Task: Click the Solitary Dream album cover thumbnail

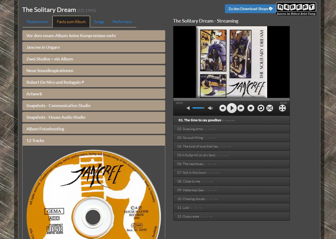Action: tap(232, 62)
